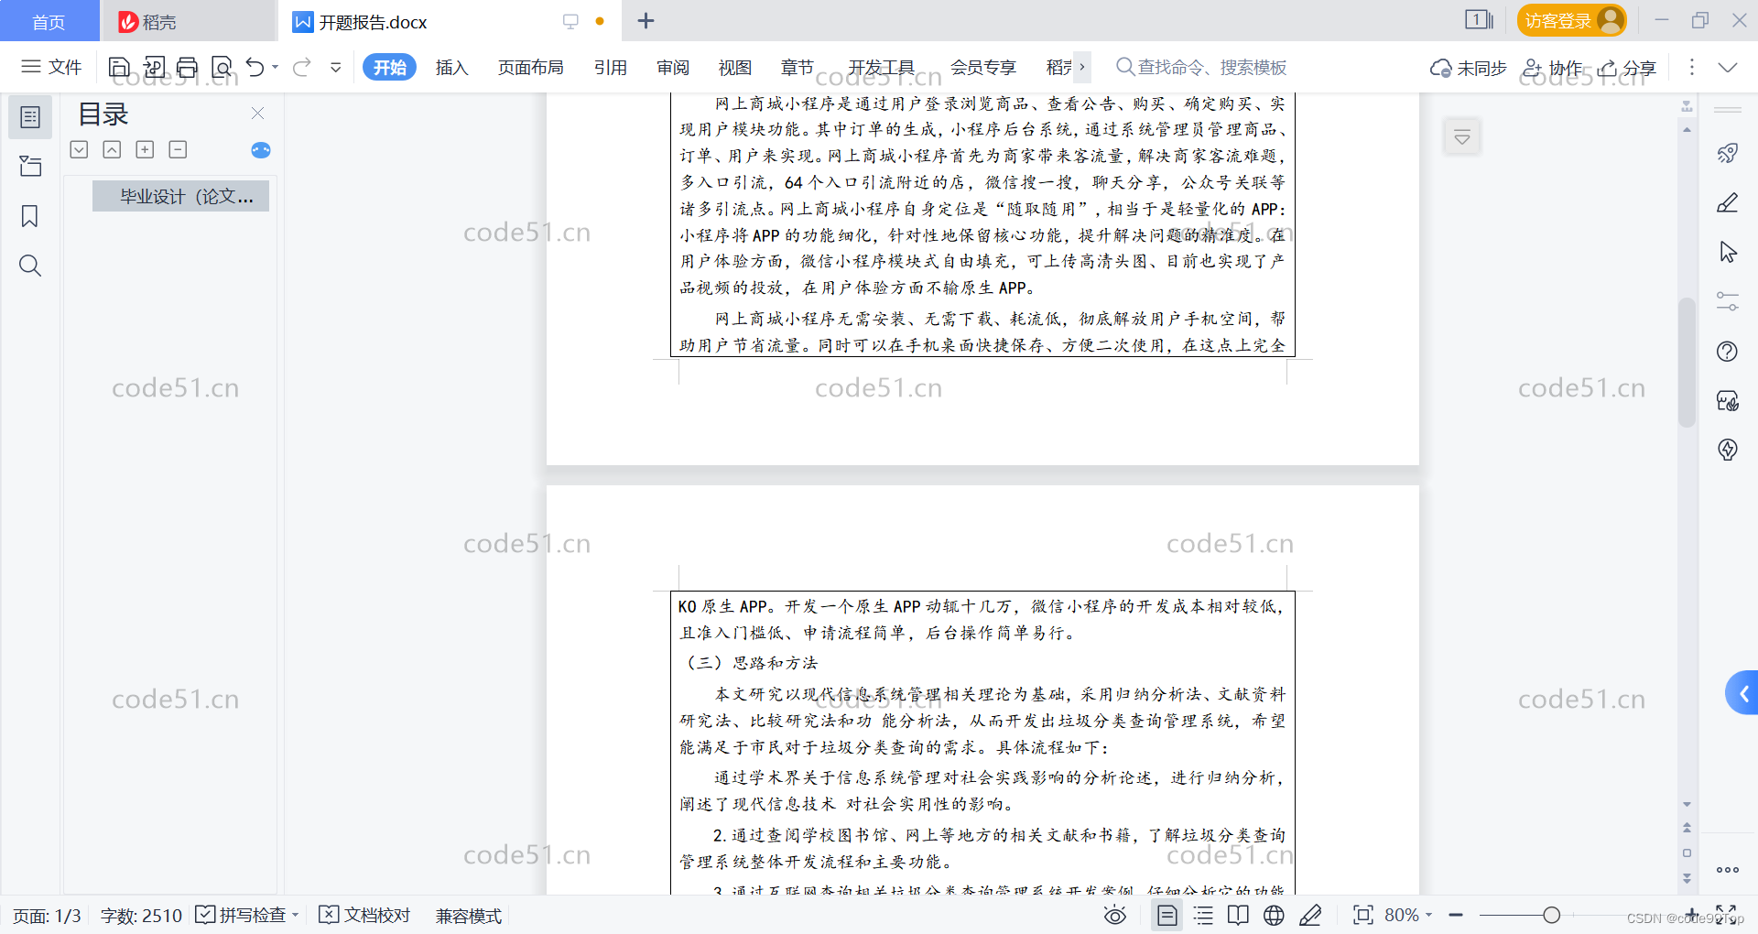Click the save icon in quick toolbar

click(119, 67)
